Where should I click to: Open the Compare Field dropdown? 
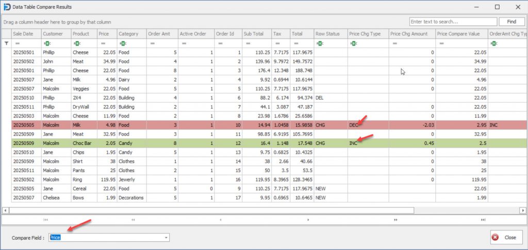click(x=166, y=238)
